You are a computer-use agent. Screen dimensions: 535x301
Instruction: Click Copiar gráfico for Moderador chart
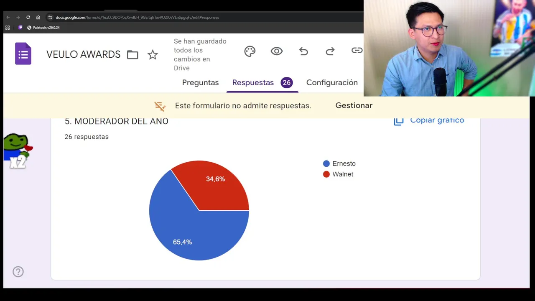[429, 120]
